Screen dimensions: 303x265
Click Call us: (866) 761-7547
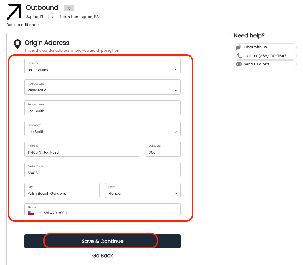tap(265, 56)
